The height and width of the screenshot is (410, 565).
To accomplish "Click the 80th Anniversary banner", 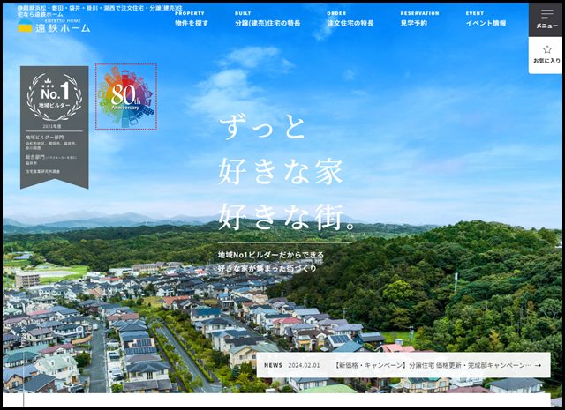I will coord(126,96).
